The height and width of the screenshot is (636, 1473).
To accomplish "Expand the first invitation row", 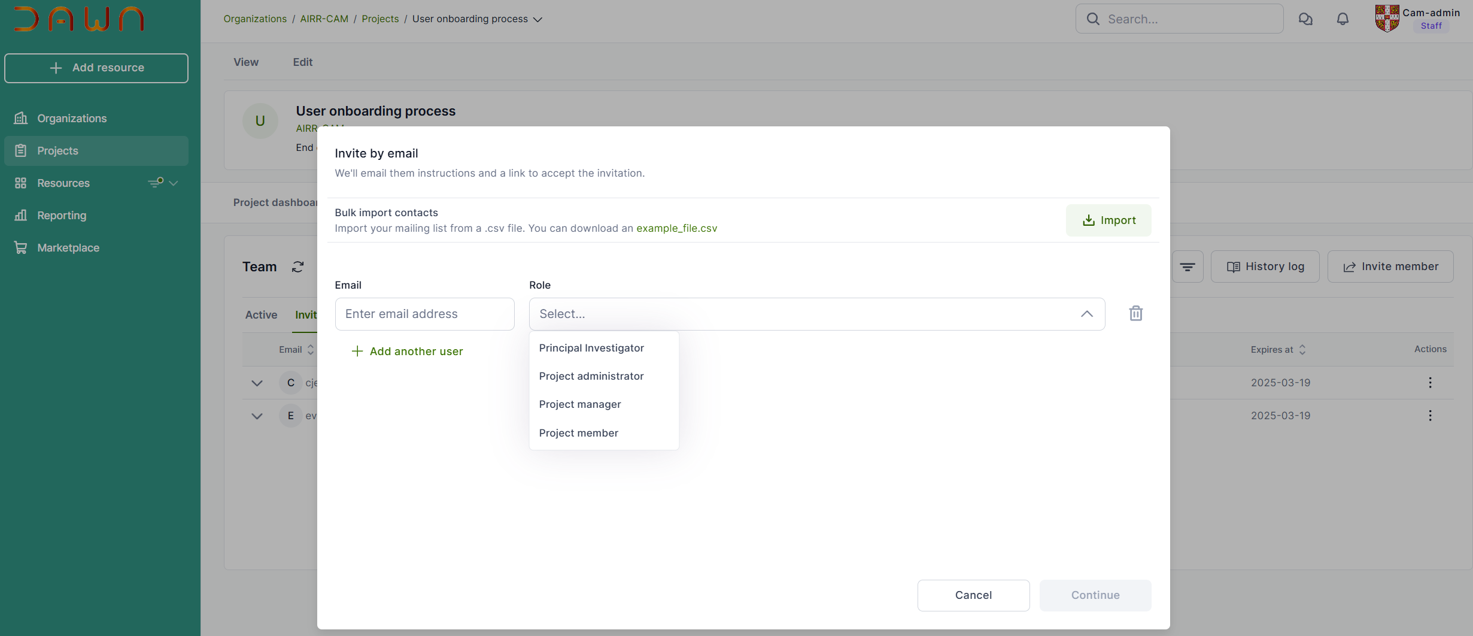I will tap(257, 383).
